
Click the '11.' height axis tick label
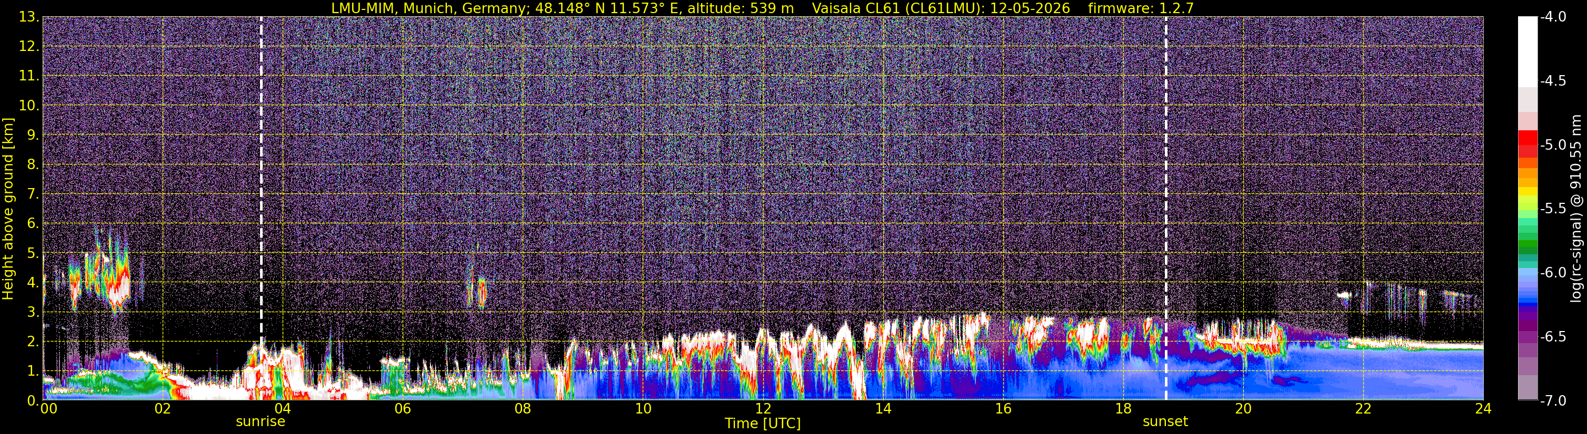(29, 76)
